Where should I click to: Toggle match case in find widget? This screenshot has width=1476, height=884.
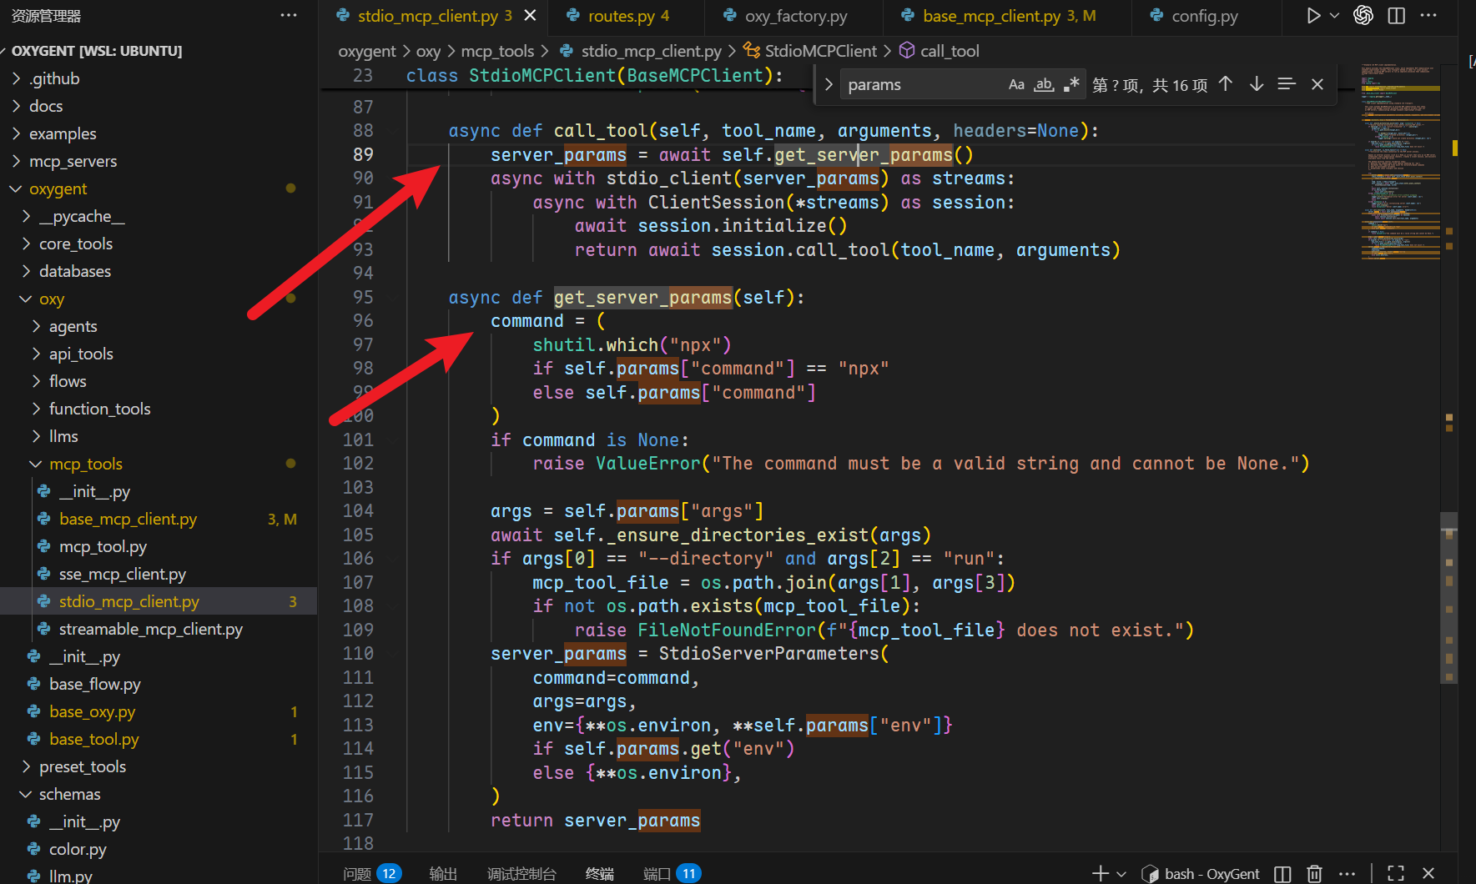[x=1016, y=84]
